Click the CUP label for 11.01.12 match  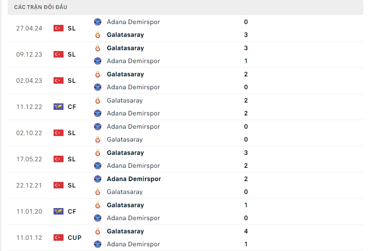(75, 238)
